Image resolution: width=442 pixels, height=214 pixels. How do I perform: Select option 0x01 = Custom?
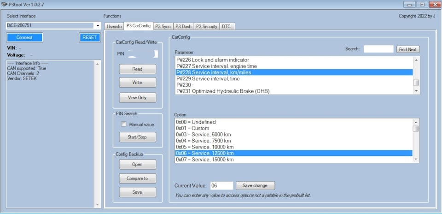(294, 128)
